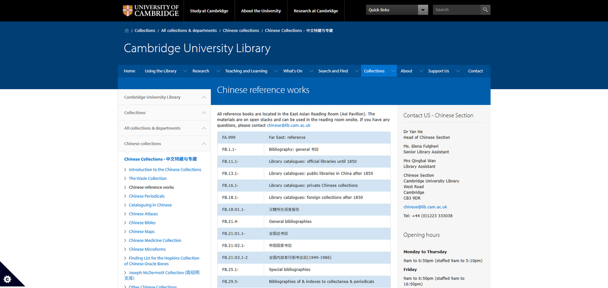Click the Chinese Collections sidebar heading link
This screenshot has width=608, height=288.
pyautogui.click(x=160, y=159)
